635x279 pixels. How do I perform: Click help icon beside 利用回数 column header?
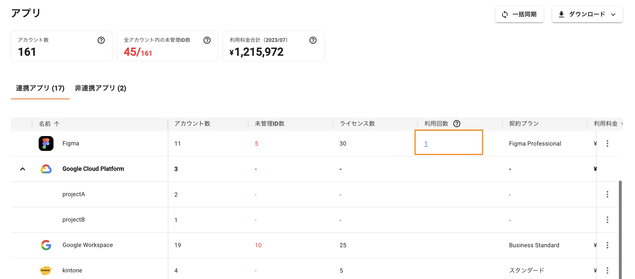pos(457,124)
